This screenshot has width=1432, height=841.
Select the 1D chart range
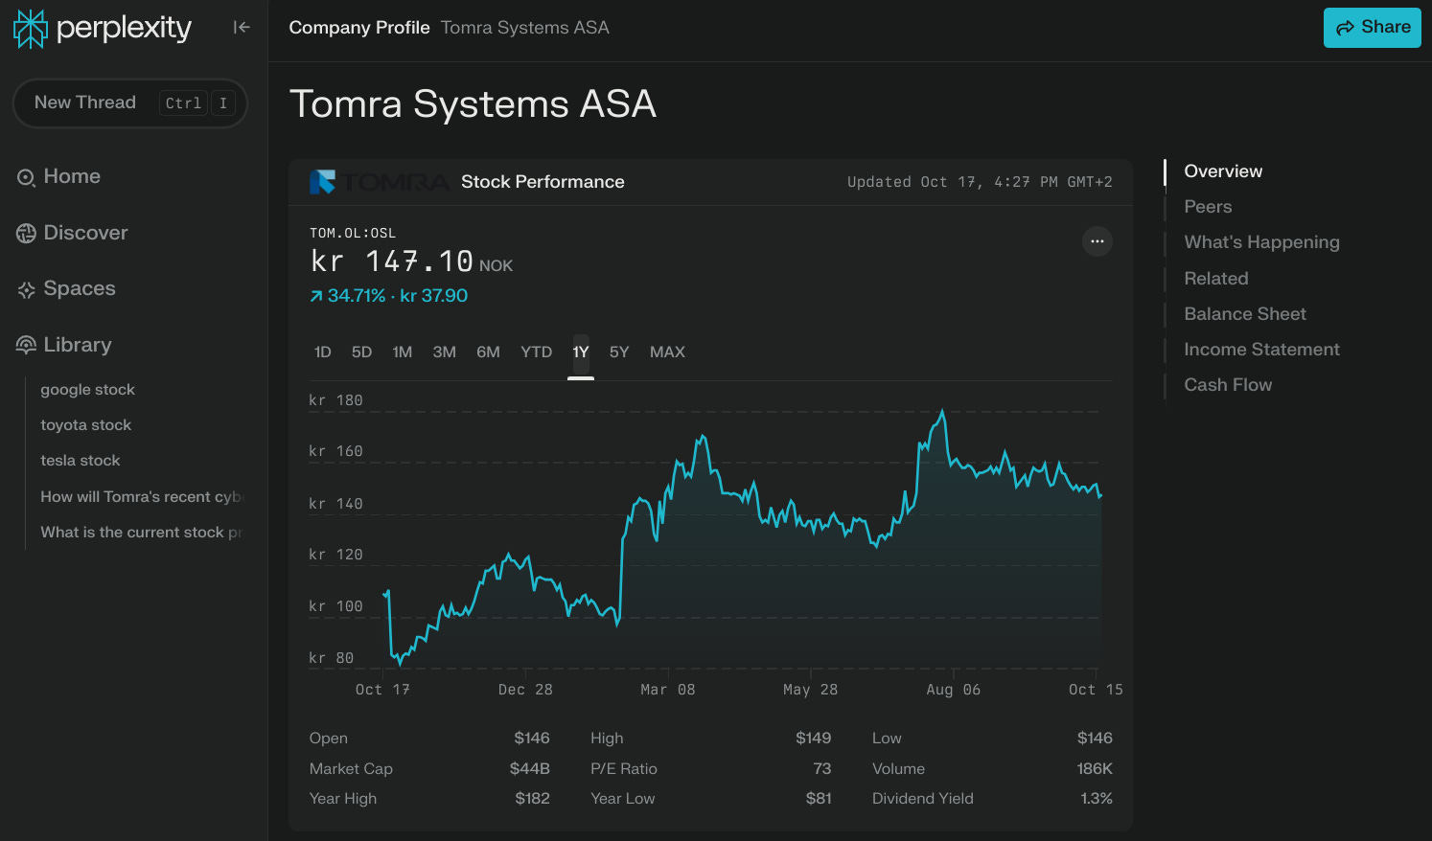click(x=323, y=352)
